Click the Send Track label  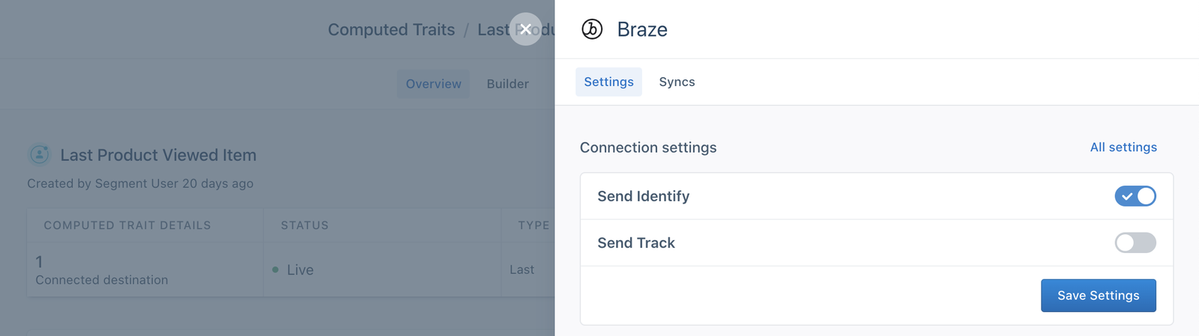pos(636,243)
